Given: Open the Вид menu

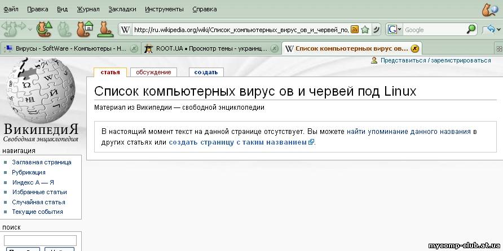Looking at the screenshot, I should point(62,9).
